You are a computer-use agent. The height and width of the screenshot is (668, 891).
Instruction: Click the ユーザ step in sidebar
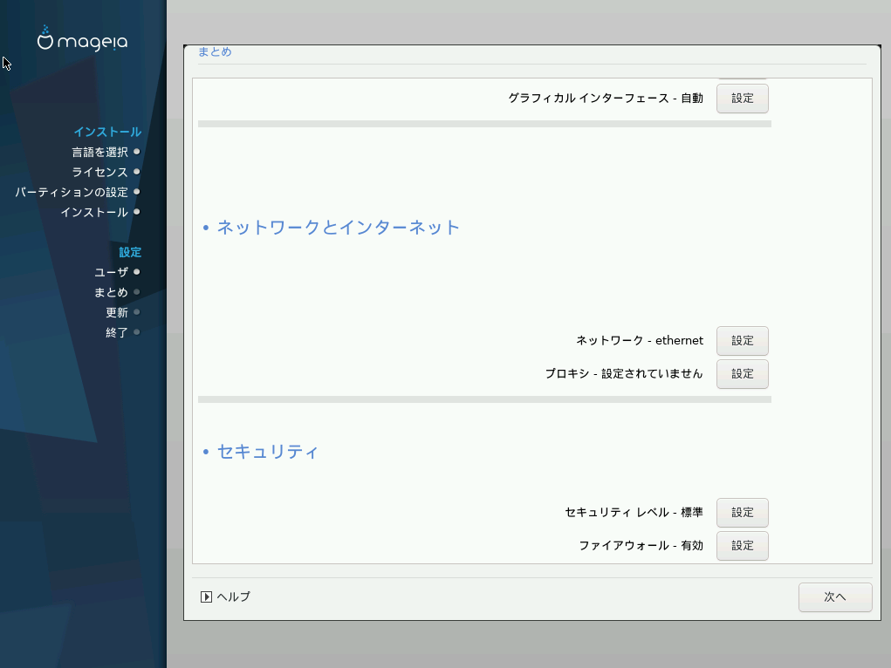point(111,272)
